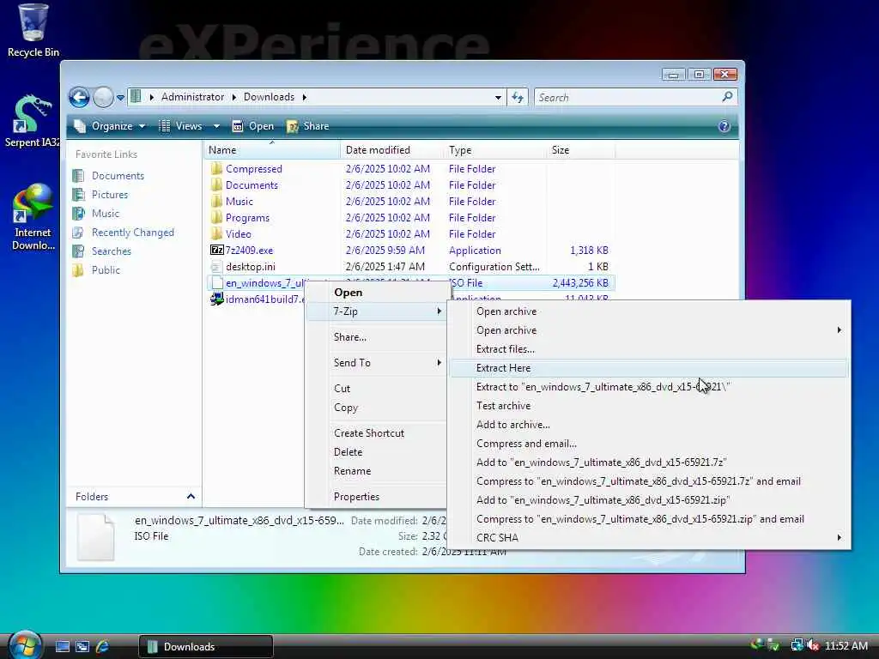
Task: Choose Add to archive... option
Action: 649,425
